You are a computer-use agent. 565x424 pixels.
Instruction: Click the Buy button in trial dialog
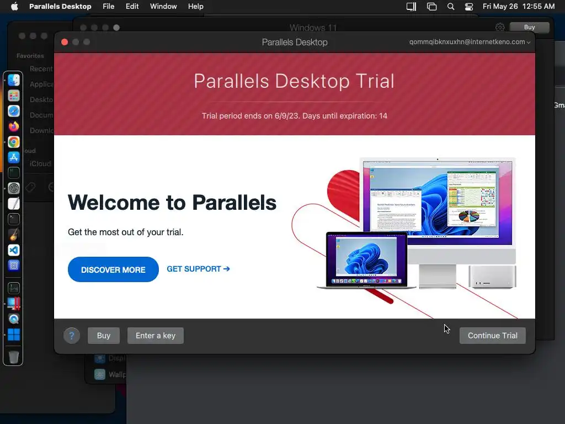[x=104, y=336]
